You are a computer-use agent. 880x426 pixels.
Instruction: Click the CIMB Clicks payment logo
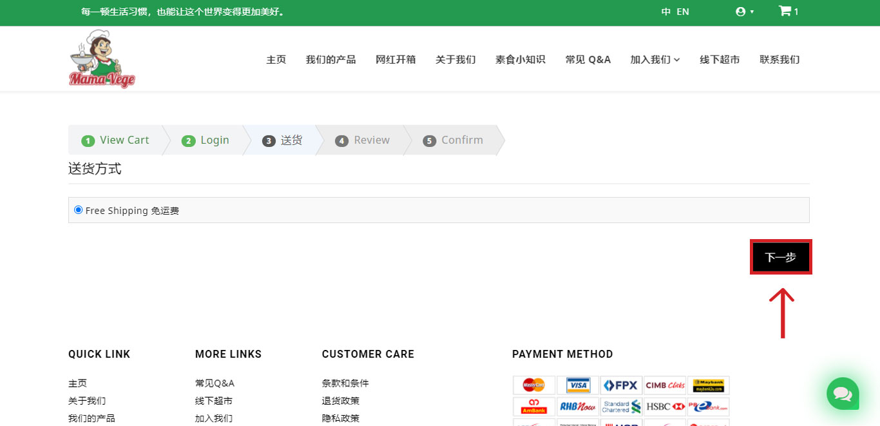pyautogui.click(x=665, y=385)
